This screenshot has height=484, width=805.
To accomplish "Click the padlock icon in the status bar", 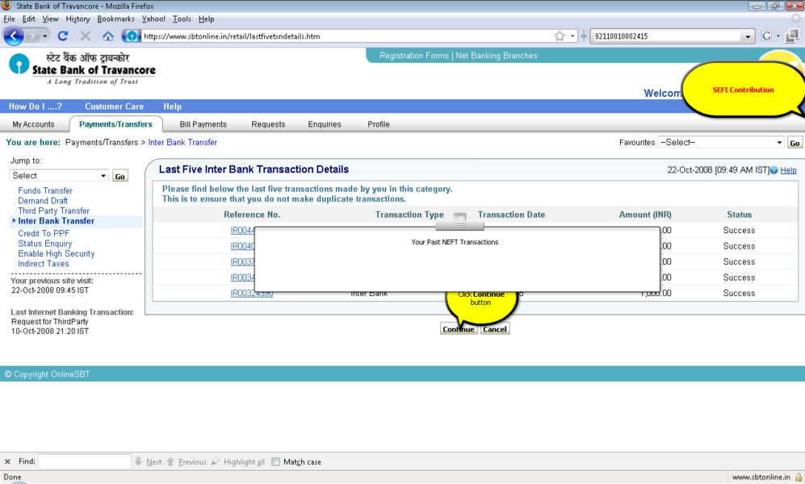I will pos(798,477).
